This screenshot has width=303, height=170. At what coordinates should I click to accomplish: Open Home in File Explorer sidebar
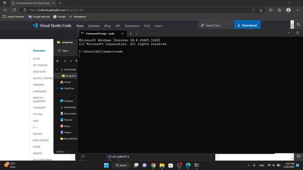click(65, 82)
